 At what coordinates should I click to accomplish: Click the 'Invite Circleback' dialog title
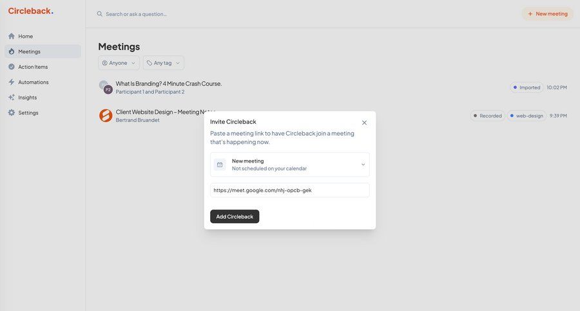coord(233,121)
